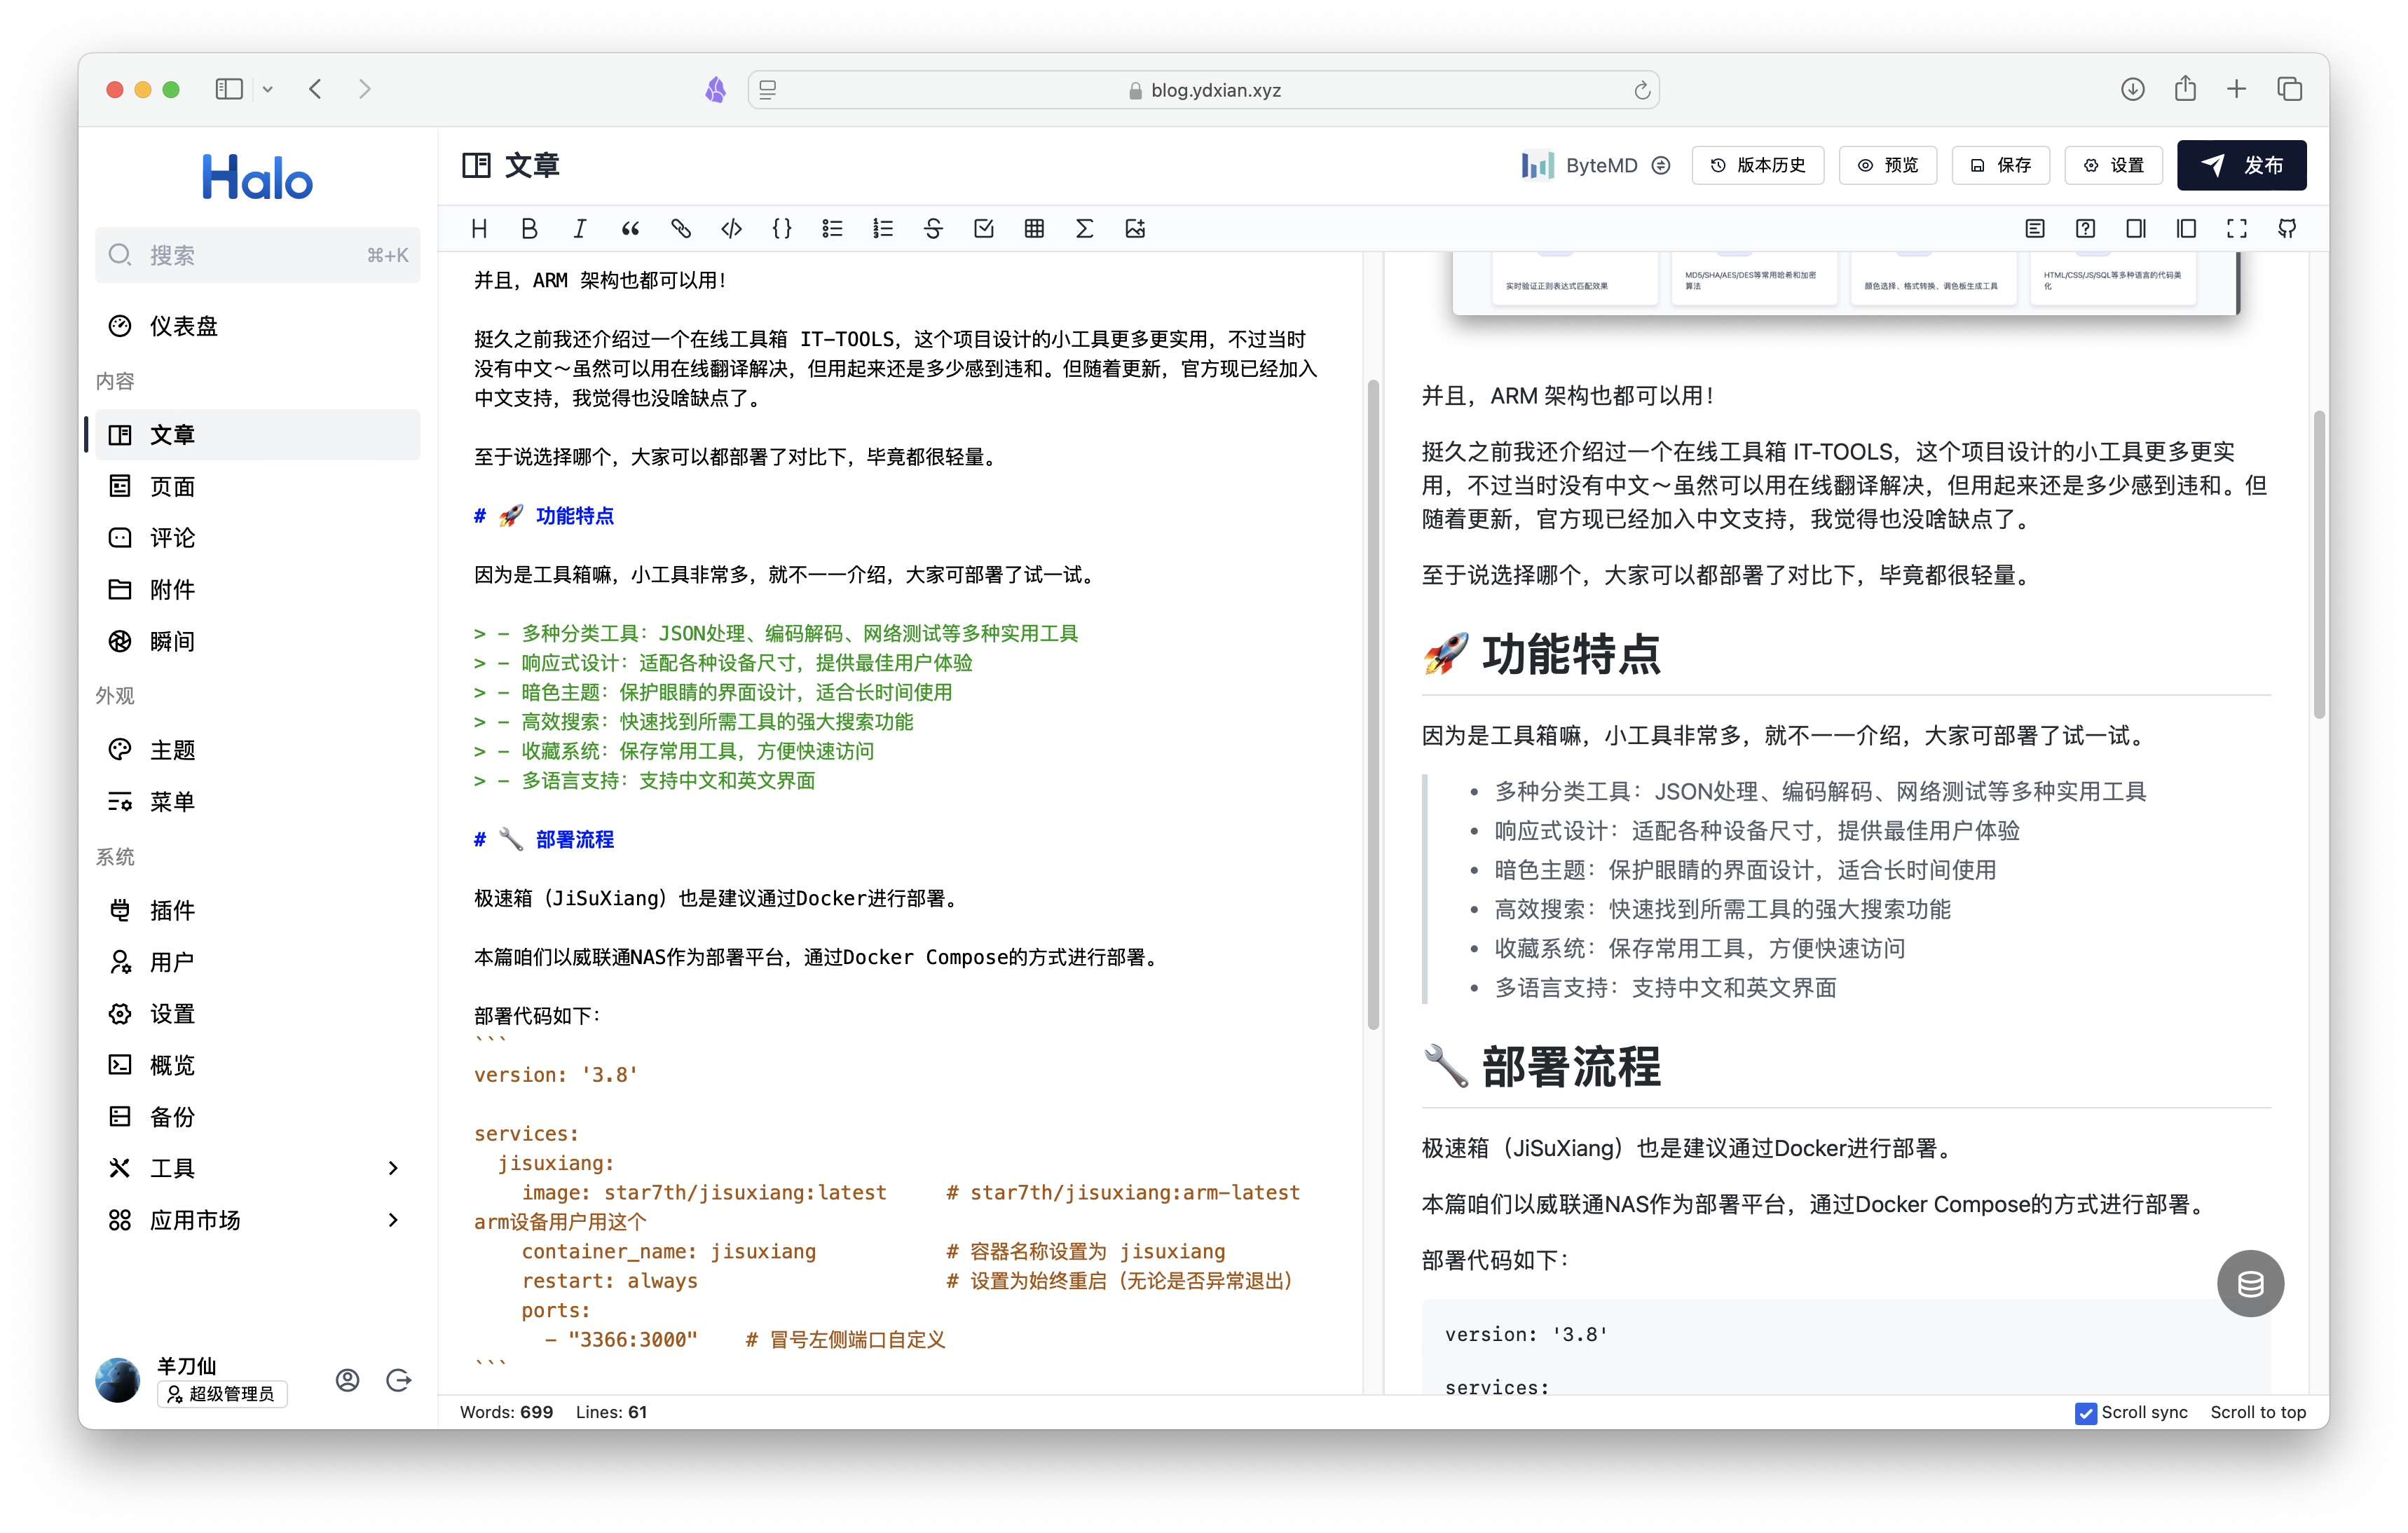Save the article with 保存 button

coord(2000,165)
